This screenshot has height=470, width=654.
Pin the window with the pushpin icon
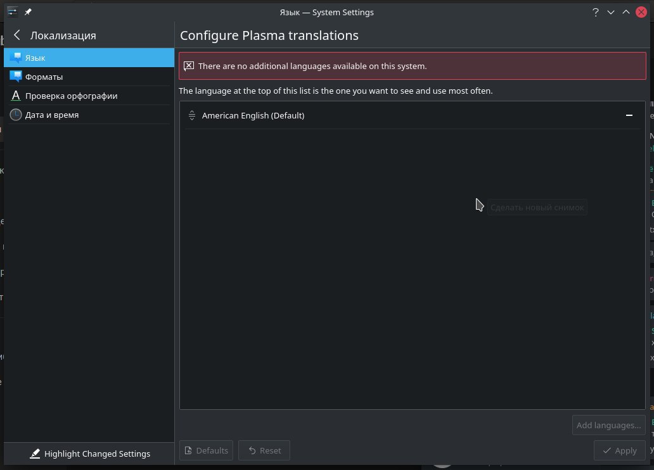tap(28, 12)
